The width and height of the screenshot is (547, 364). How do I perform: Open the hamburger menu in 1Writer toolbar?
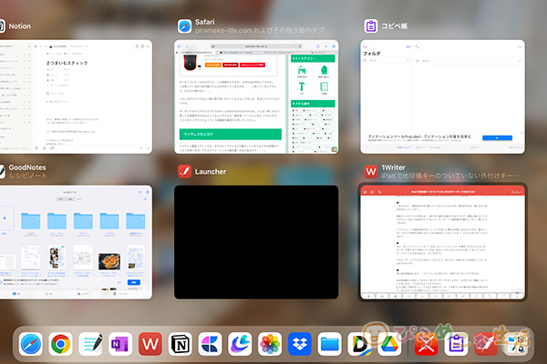coord(365,192)
